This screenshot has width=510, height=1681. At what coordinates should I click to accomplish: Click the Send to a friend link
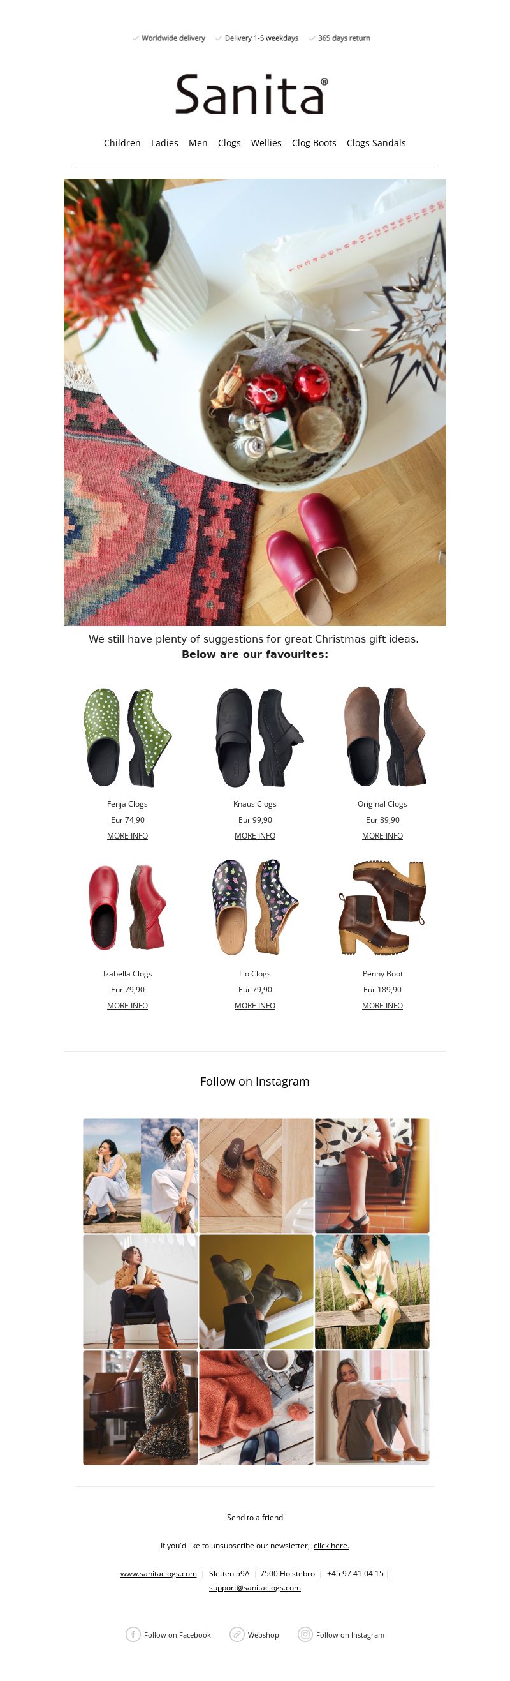pyautogui.click(x=255, y=1517)
